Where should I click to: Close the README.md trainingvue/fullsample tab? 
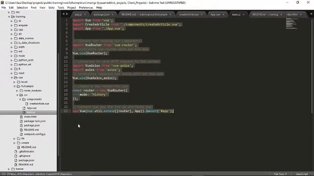coord(170,15)
